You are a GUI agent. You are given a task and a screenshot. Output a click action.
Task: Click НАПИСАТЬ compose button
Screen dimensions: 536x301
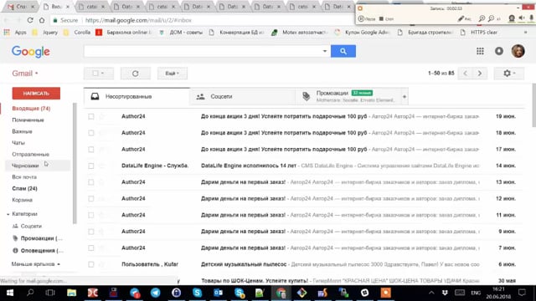point(36,93)
